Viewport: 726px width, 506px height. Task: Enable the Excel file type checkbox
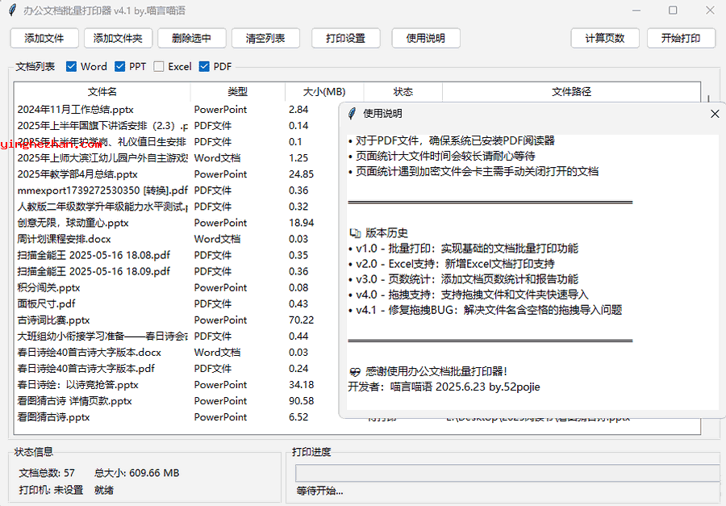(159, 67)
